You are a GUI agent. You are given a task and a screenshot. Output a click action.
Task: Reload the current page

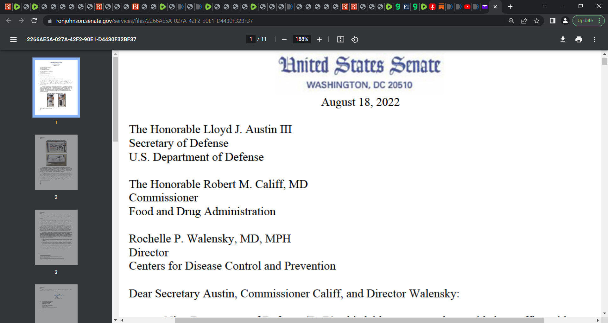[34, 21]
